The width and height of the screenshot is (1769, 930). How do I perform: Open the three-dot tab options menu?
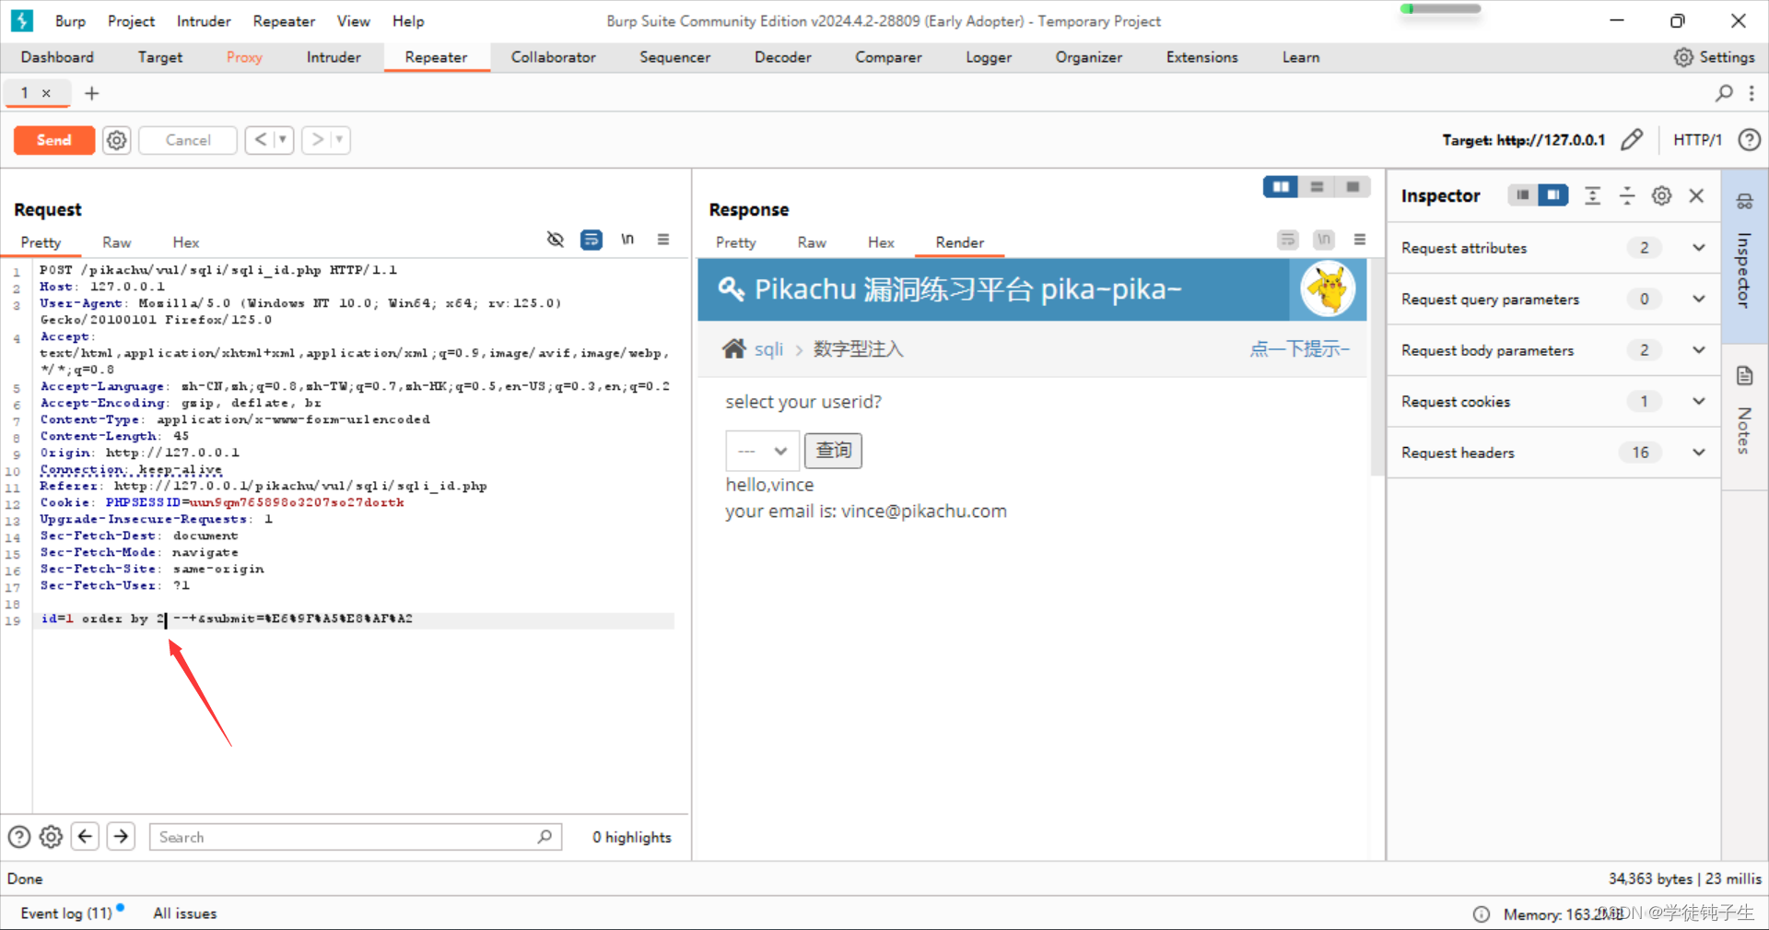(x=1751, y=93)
